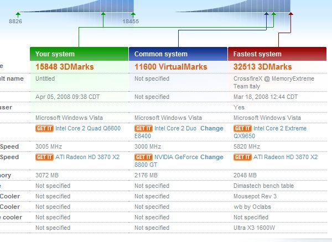Select the Your system column header
Image resolution: width=332 pixels, height=242 pixels.
coord(79,54)
